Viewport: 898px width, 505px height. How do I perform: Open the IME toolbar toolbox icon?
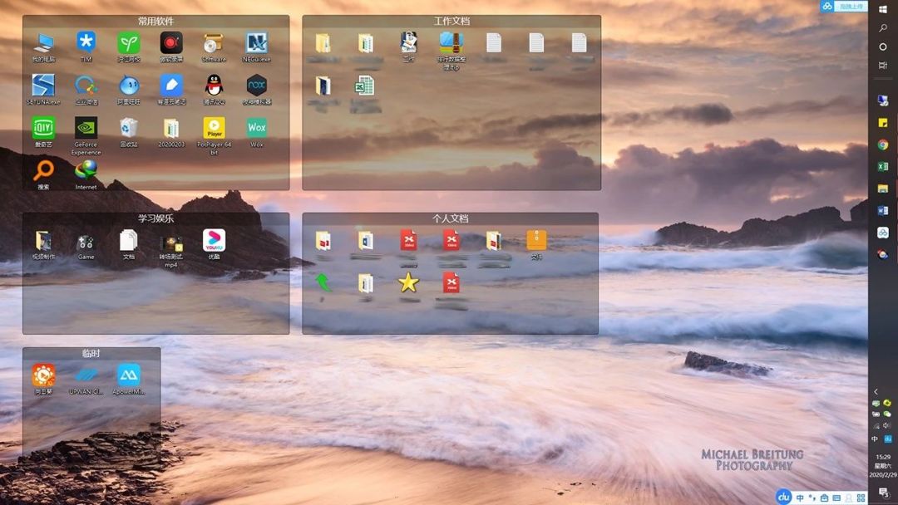pyautogui.click(x=824, y=498)
